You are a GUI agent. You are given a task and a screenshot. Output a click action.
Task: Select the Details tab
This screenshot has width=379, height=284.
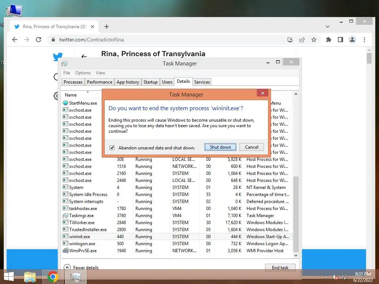(183, 81)
